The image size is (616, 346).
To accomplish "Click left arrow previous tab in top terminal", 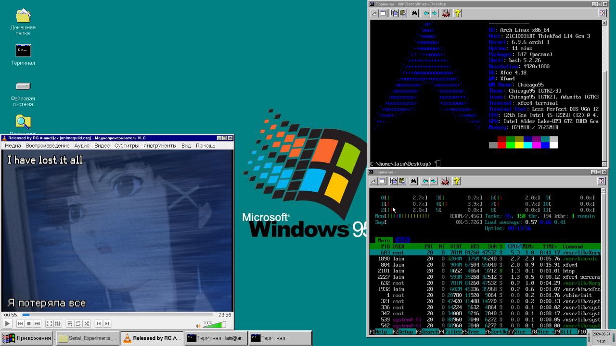I will pos(425,13).
